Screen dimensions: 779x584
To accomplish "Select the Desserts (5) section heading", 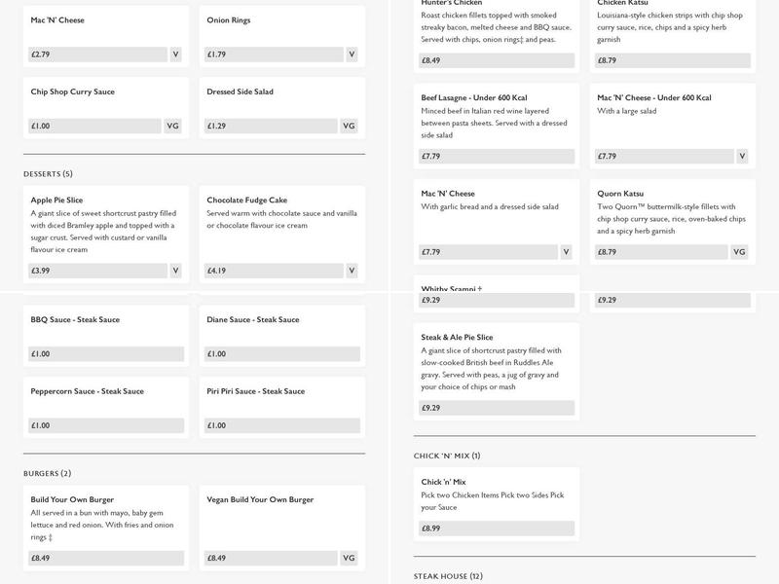I will 48,174.
